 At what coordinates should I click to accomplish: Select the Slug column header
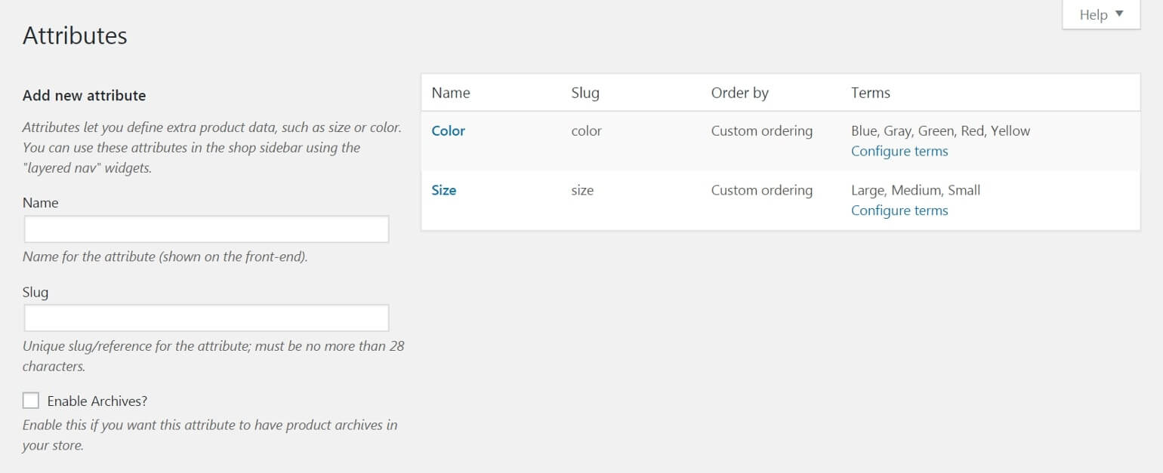pyautogui.click(x=585, y=92)
